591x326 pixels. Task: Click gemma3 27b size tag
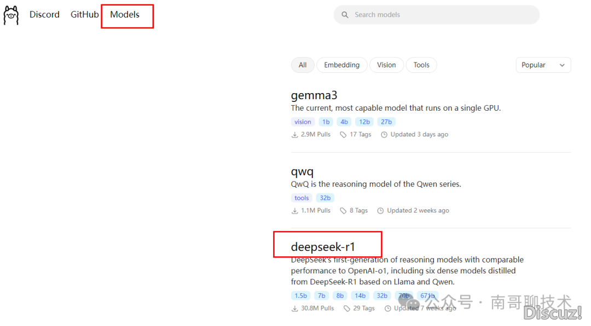click(x=386, y=122)
